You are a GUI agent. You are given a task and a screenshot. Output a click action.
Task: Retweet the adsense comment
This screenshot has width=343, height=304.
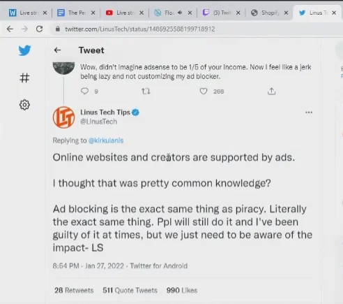point(146,92)
